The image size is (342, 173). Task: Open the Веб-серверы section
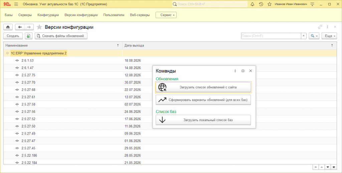pyautogui.click(x=140, y=15)
